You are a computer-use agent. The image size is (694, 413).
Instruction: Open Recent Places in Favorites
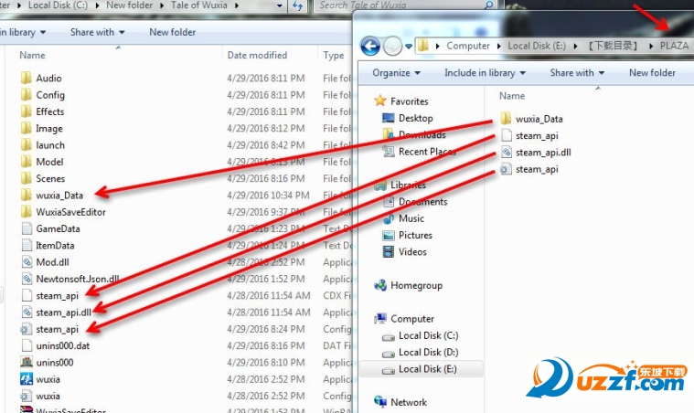tap(427, 152)
